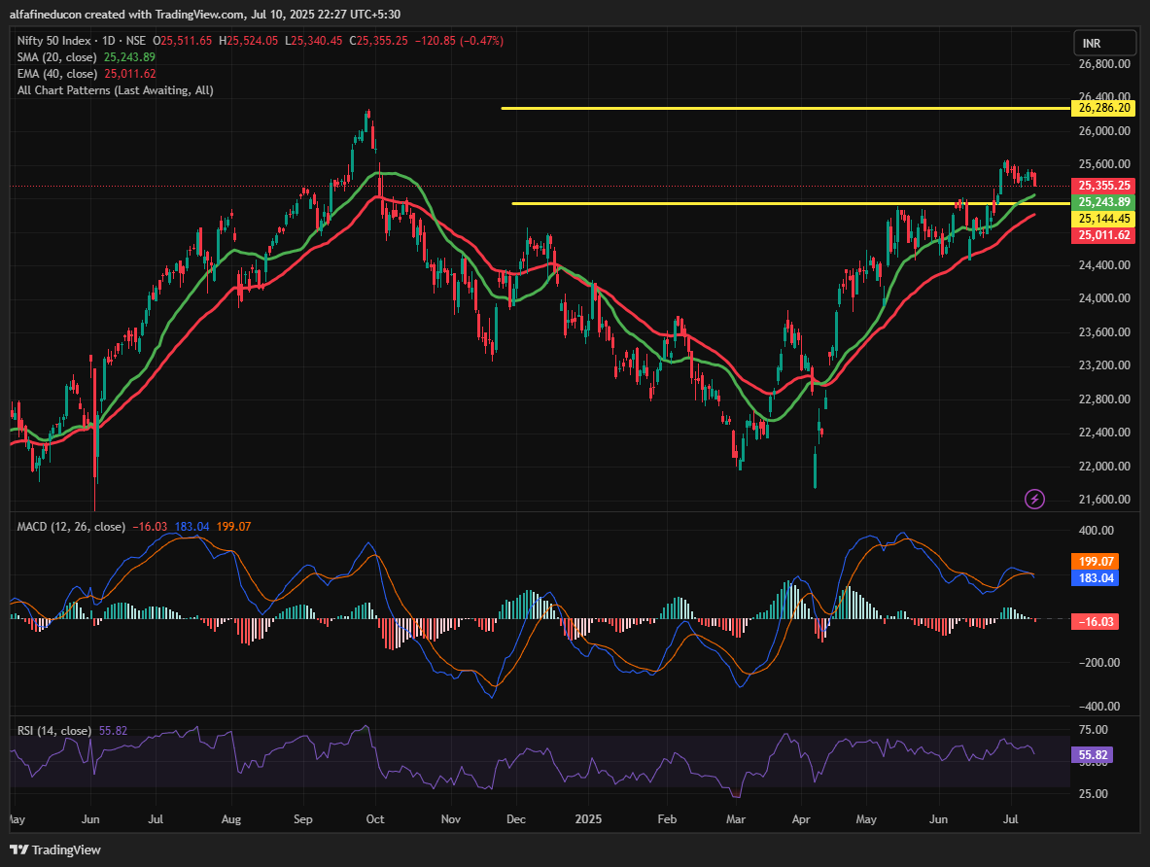This screenshot has width=1150, height=867.
Task: Click the 25,355.25 current price label
Action: point(1103,186)
